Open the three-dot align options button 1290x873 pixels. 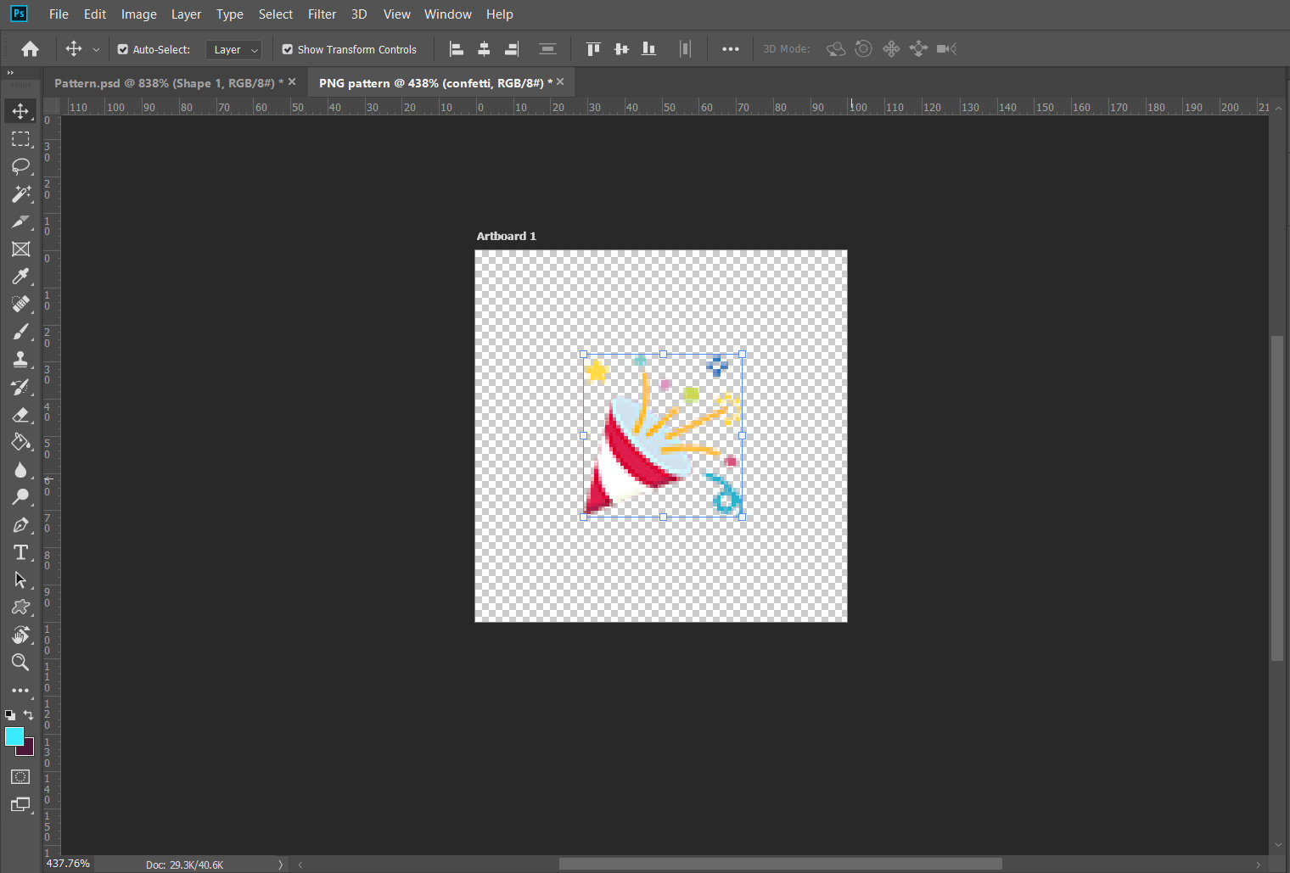(x=730, y=49)
